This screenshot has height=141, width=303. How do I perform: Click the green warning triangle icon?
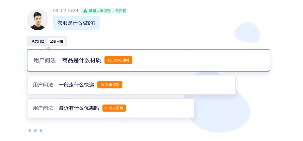(85, 11)
